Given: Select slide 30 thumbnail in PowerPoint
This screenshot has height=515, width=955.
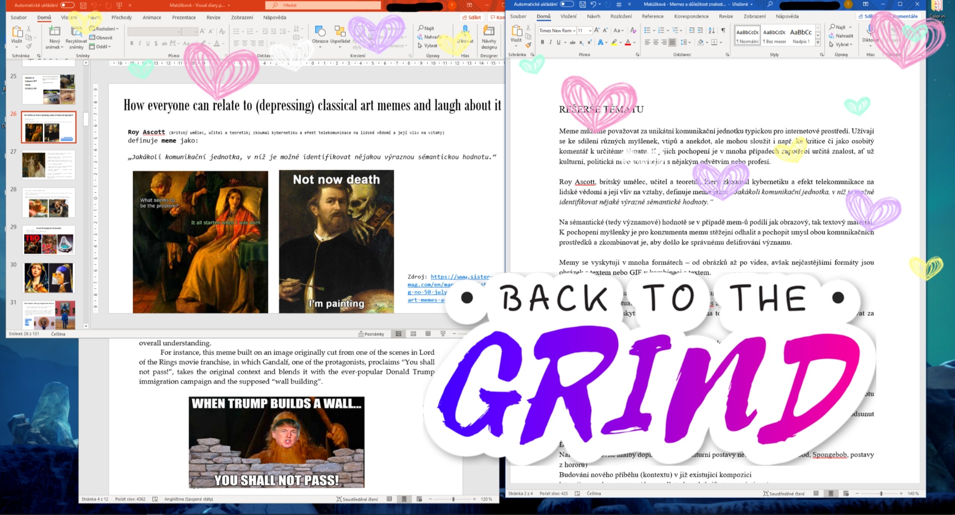Looking at the screenshot, I should [x=48, y=278].
